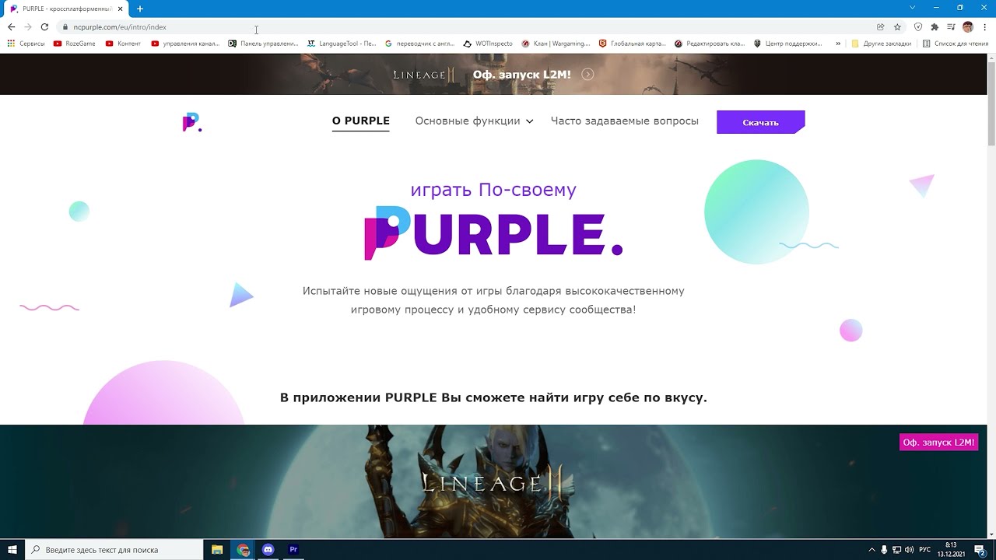Viewport: 996px width, 560px height.
Task: Open Discord from the taskbar
Action: (268, 550)
